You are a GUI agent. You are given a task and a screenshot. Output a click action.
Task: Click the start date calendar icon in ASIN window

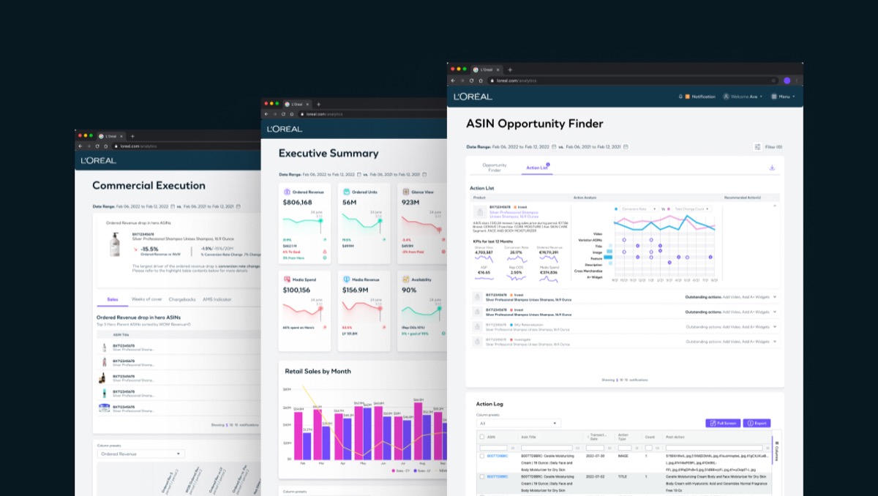tap(554, 147)
